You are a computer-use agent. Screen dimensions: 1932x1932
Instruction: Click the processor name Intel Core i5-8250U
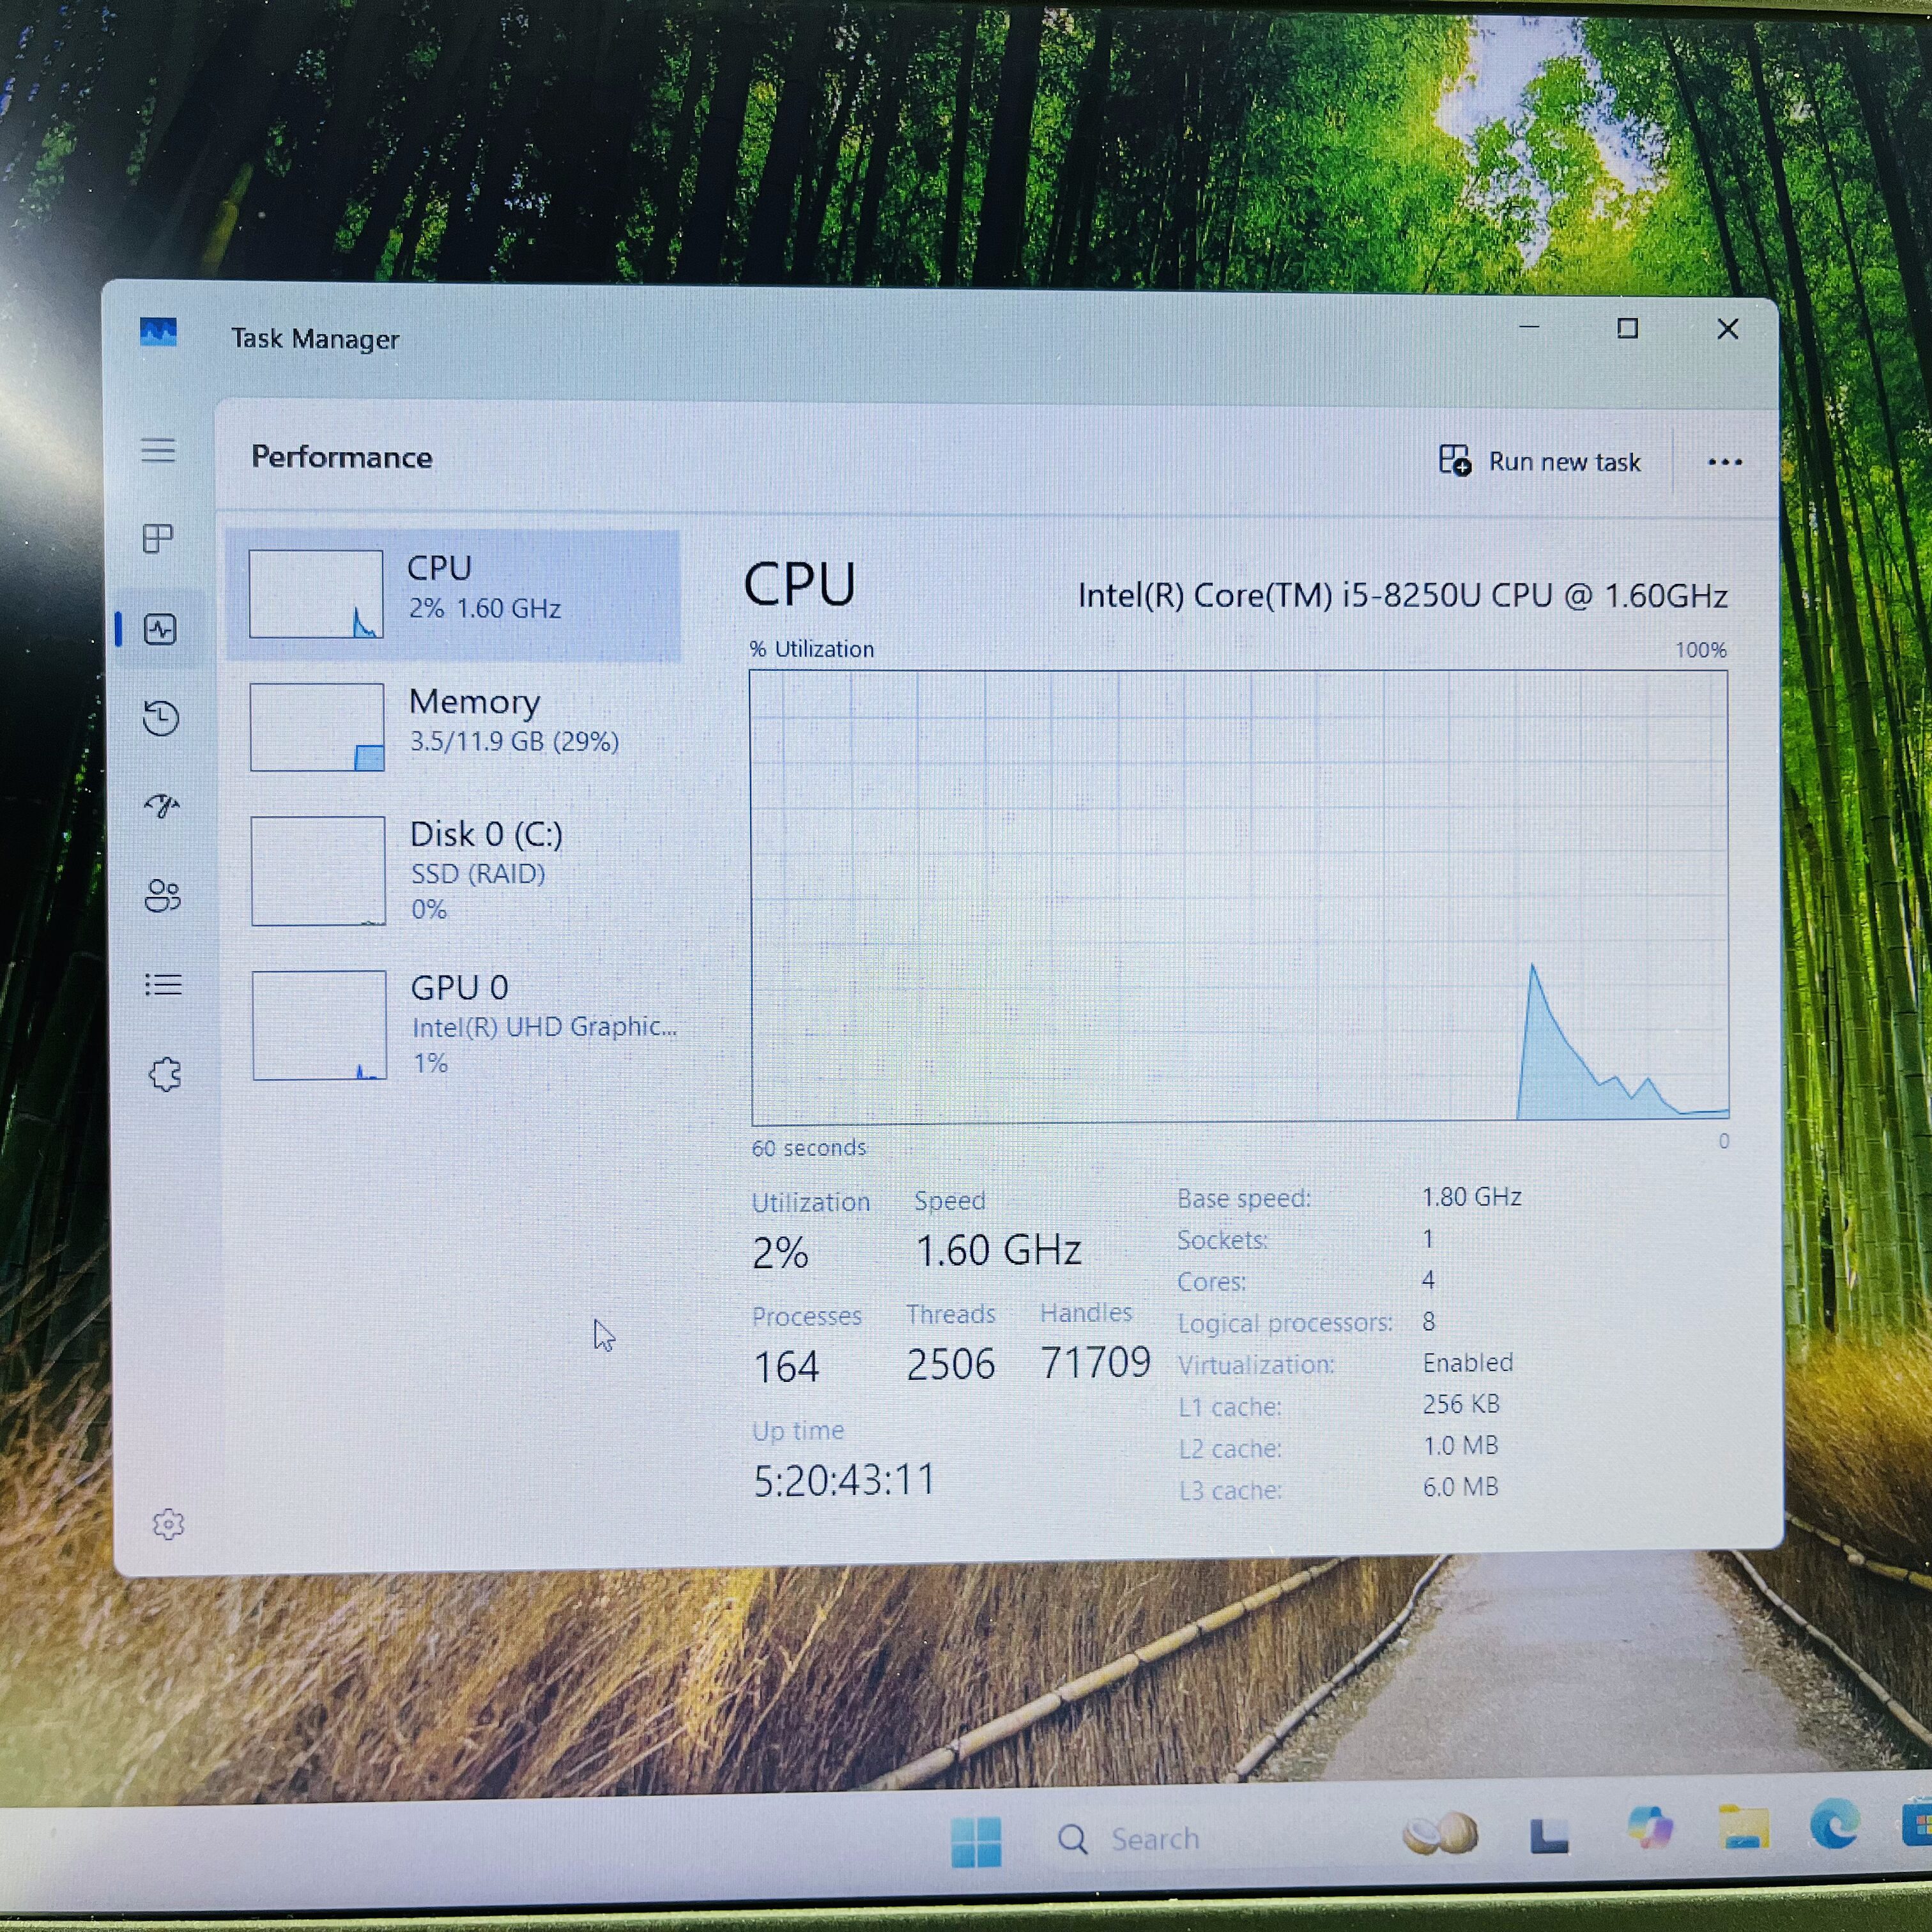[1402, 596]
